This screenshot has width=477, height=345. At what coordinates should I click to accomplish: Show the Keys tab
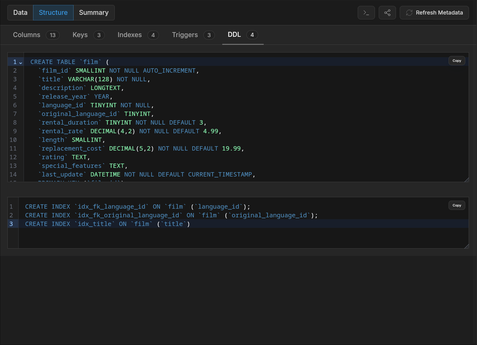pyautogui.click(x=88, y=35)
